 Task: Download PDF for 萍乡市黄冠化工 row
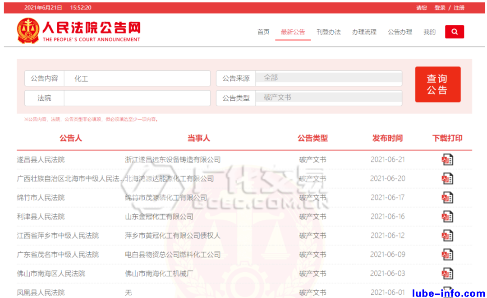pyautogui.click(x=447, y=236)
